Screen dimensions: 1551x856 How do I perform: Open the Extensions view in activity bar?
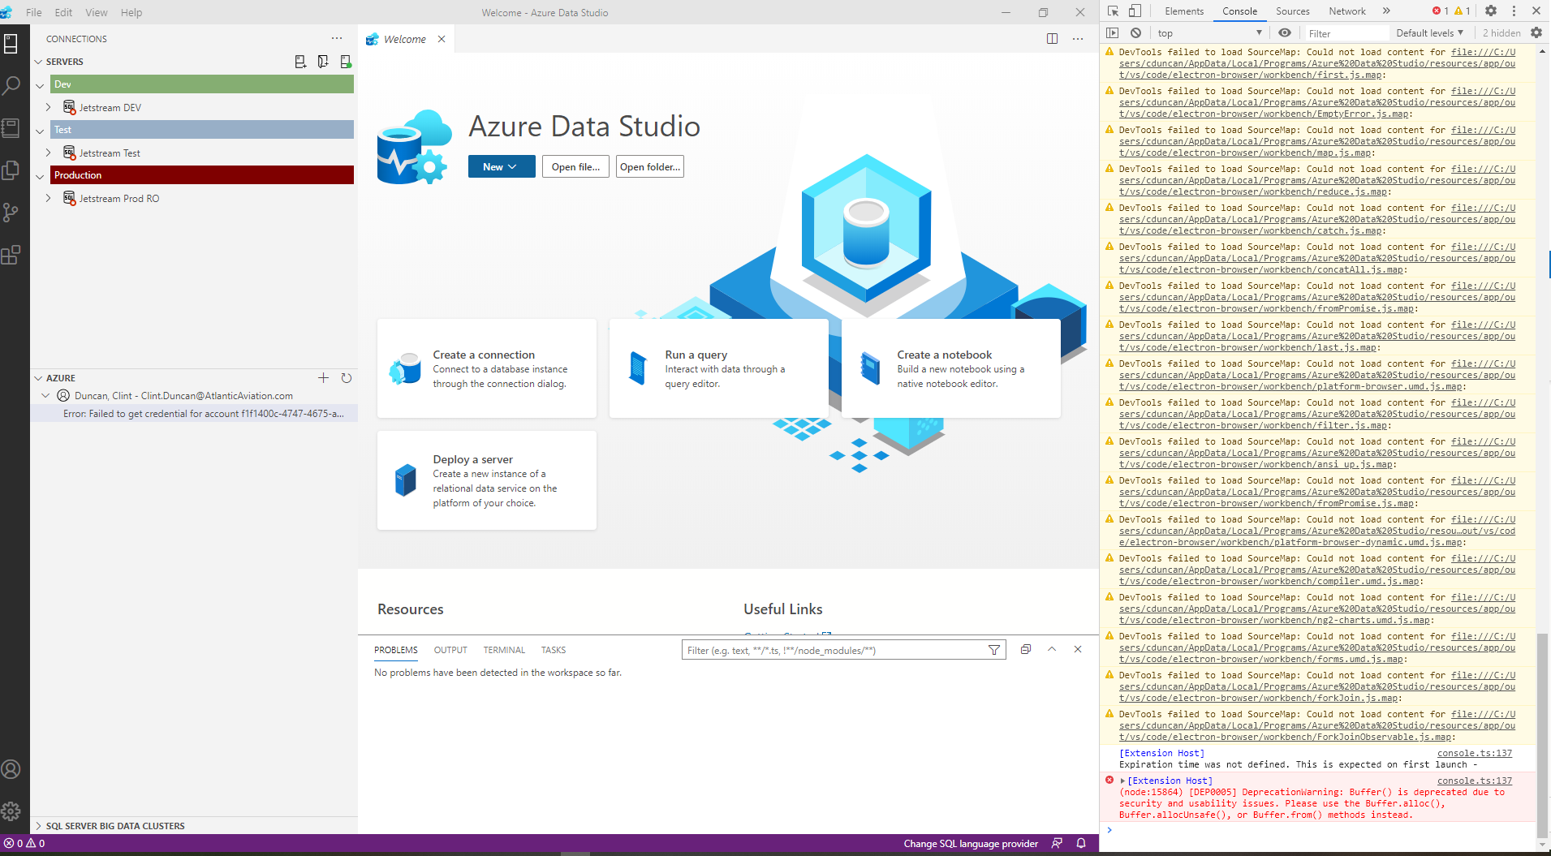coord(11,254)
